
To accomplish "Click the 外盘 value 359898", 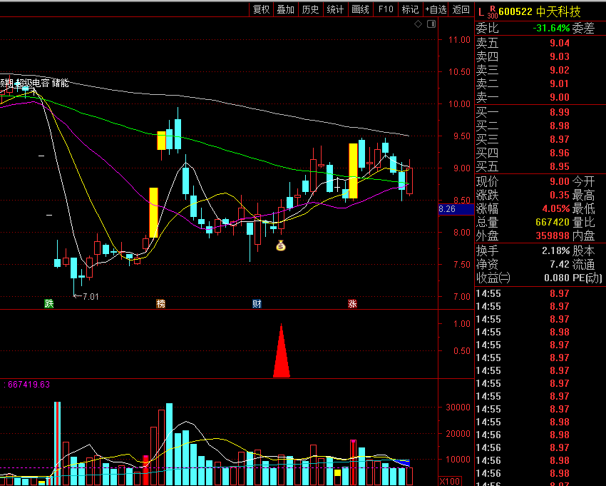I will [553, 236].
